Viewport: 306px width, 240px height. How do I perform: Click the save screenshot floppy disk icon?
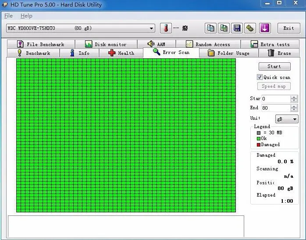point(237,28)
